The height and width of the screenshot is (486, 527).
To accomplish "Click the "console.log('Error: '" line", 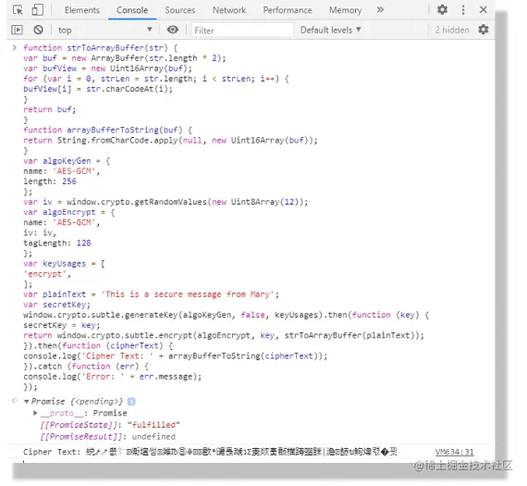I will [x=112, y=377].
